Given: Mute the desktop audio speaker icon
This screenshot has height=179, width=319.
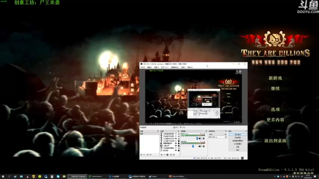Looking at the screenshot, I should [200, 146].
